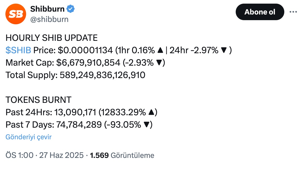Screen dimensions: 306x169
Task: Click the down arrow beside -93.05%
Action: (146, 125)
